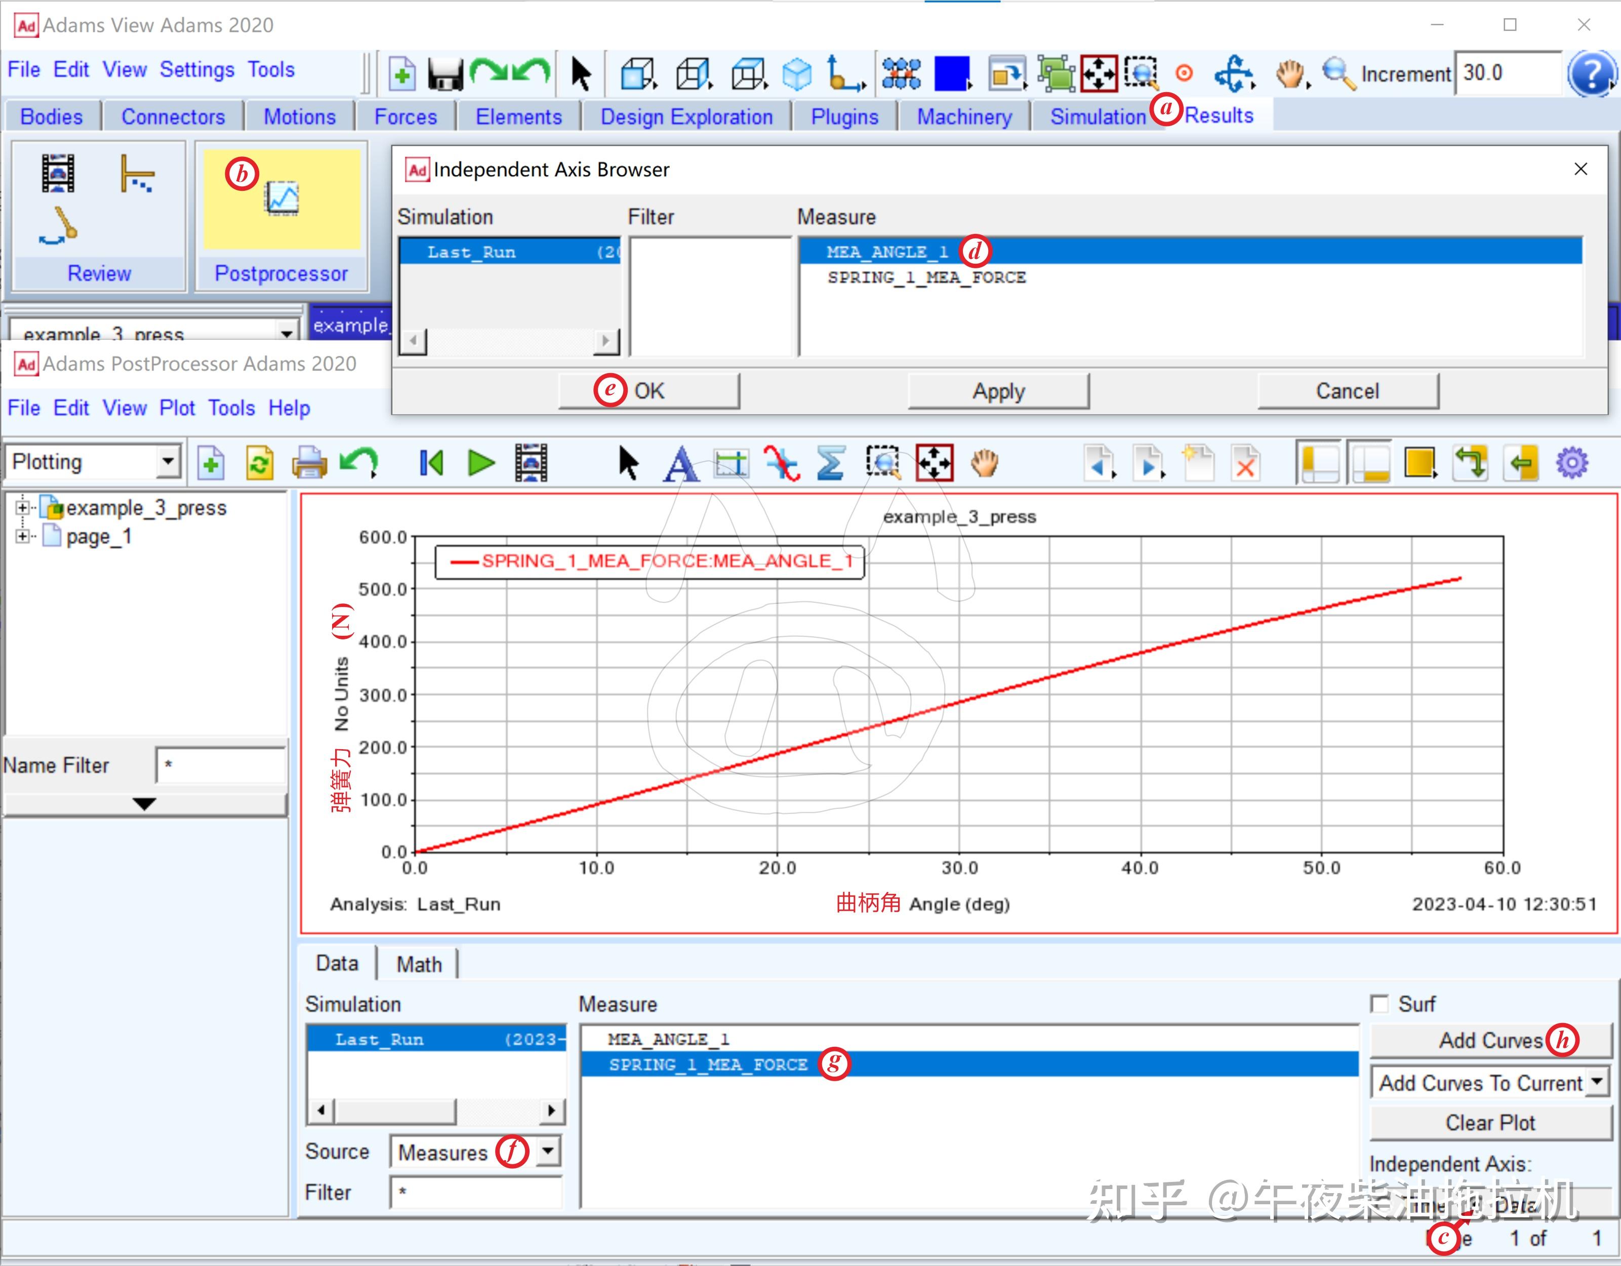Click the save disk icon in toolbar
This screenshot has width=1621, height=1266.
(445, 74)
